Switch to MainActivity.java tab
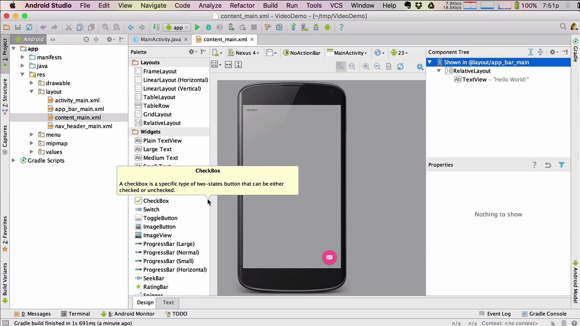This screenshot has width=580, height=326. pos(160,39)
